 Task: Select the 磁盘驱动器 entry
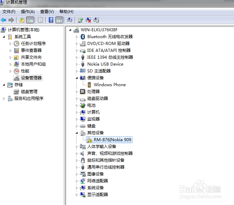point(98,99)
